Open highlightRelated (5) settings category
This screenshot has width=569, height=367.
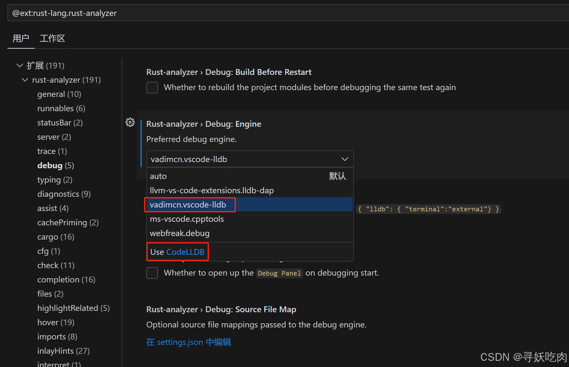pyautogui.click(x=73, y=308)
